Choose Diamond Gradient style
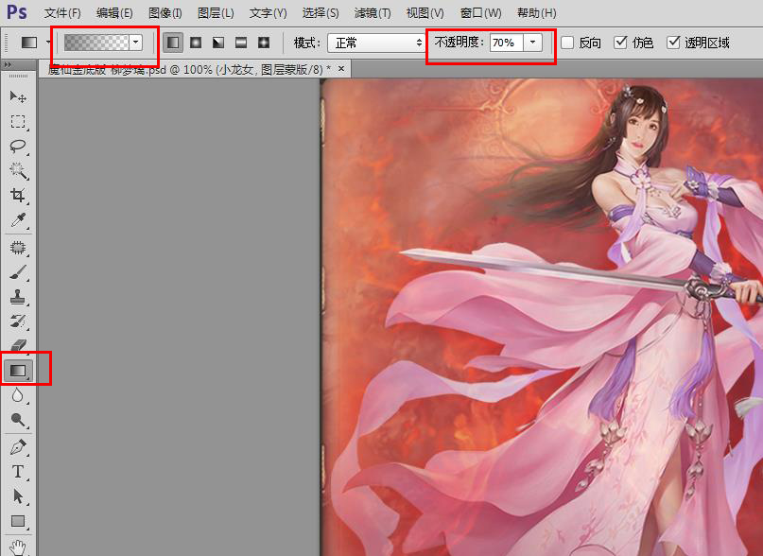Viewport: 763px width, 556px height. (x=264, y=43)
